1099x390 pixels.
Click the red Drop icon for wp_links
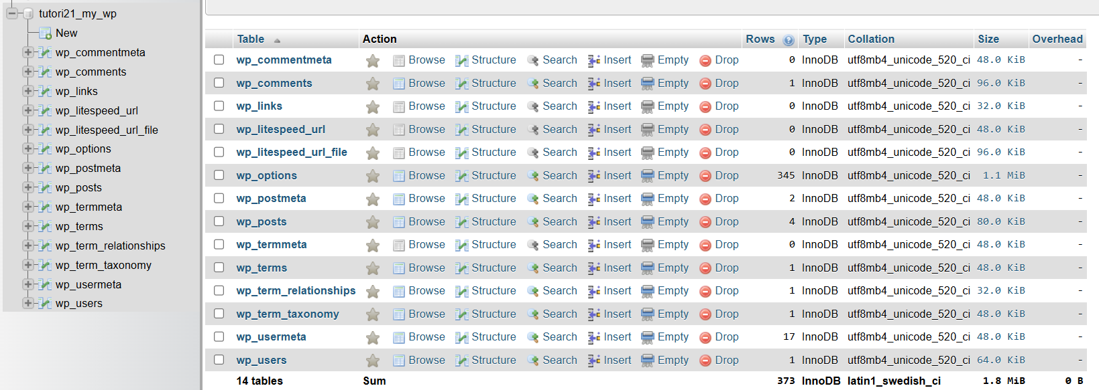[x=705, y=107]
